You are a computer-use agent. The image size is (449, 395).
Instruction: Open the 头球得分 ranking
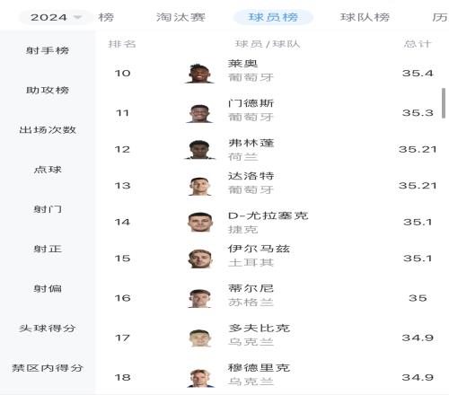click(48, 329)
